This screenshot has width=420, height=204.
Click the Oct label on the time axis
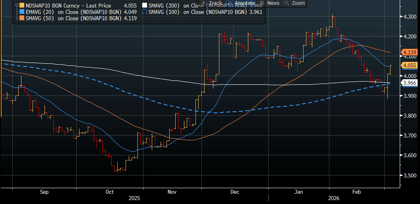point(109,192)
